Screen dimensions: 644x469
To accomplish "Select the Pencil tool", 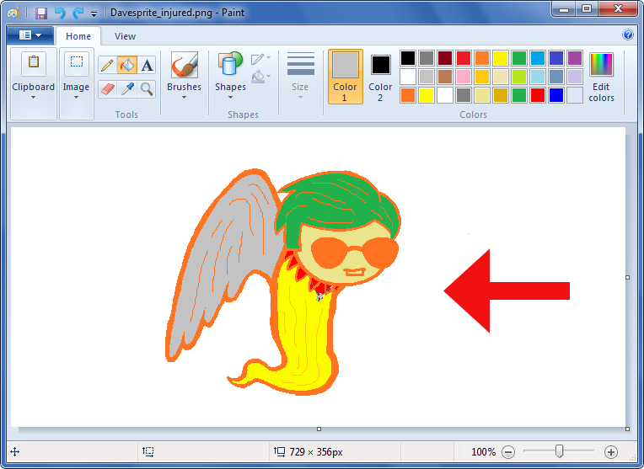I will [107, 65].
